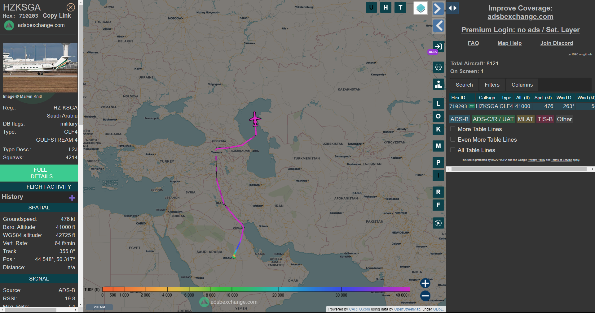Screen dimensions: 595x313
Task: Click the R map button
Action: 438,192
